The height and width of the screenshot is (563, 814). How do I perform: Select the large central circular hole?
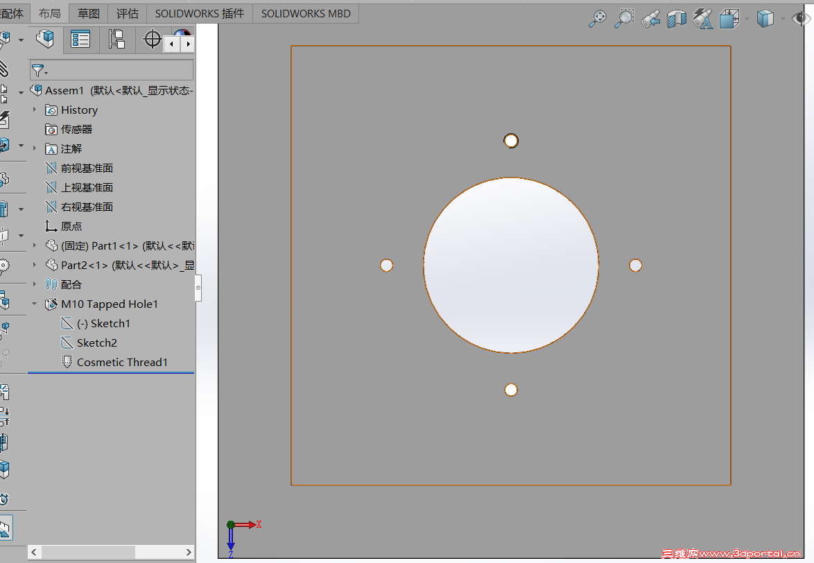coord(511,265)
